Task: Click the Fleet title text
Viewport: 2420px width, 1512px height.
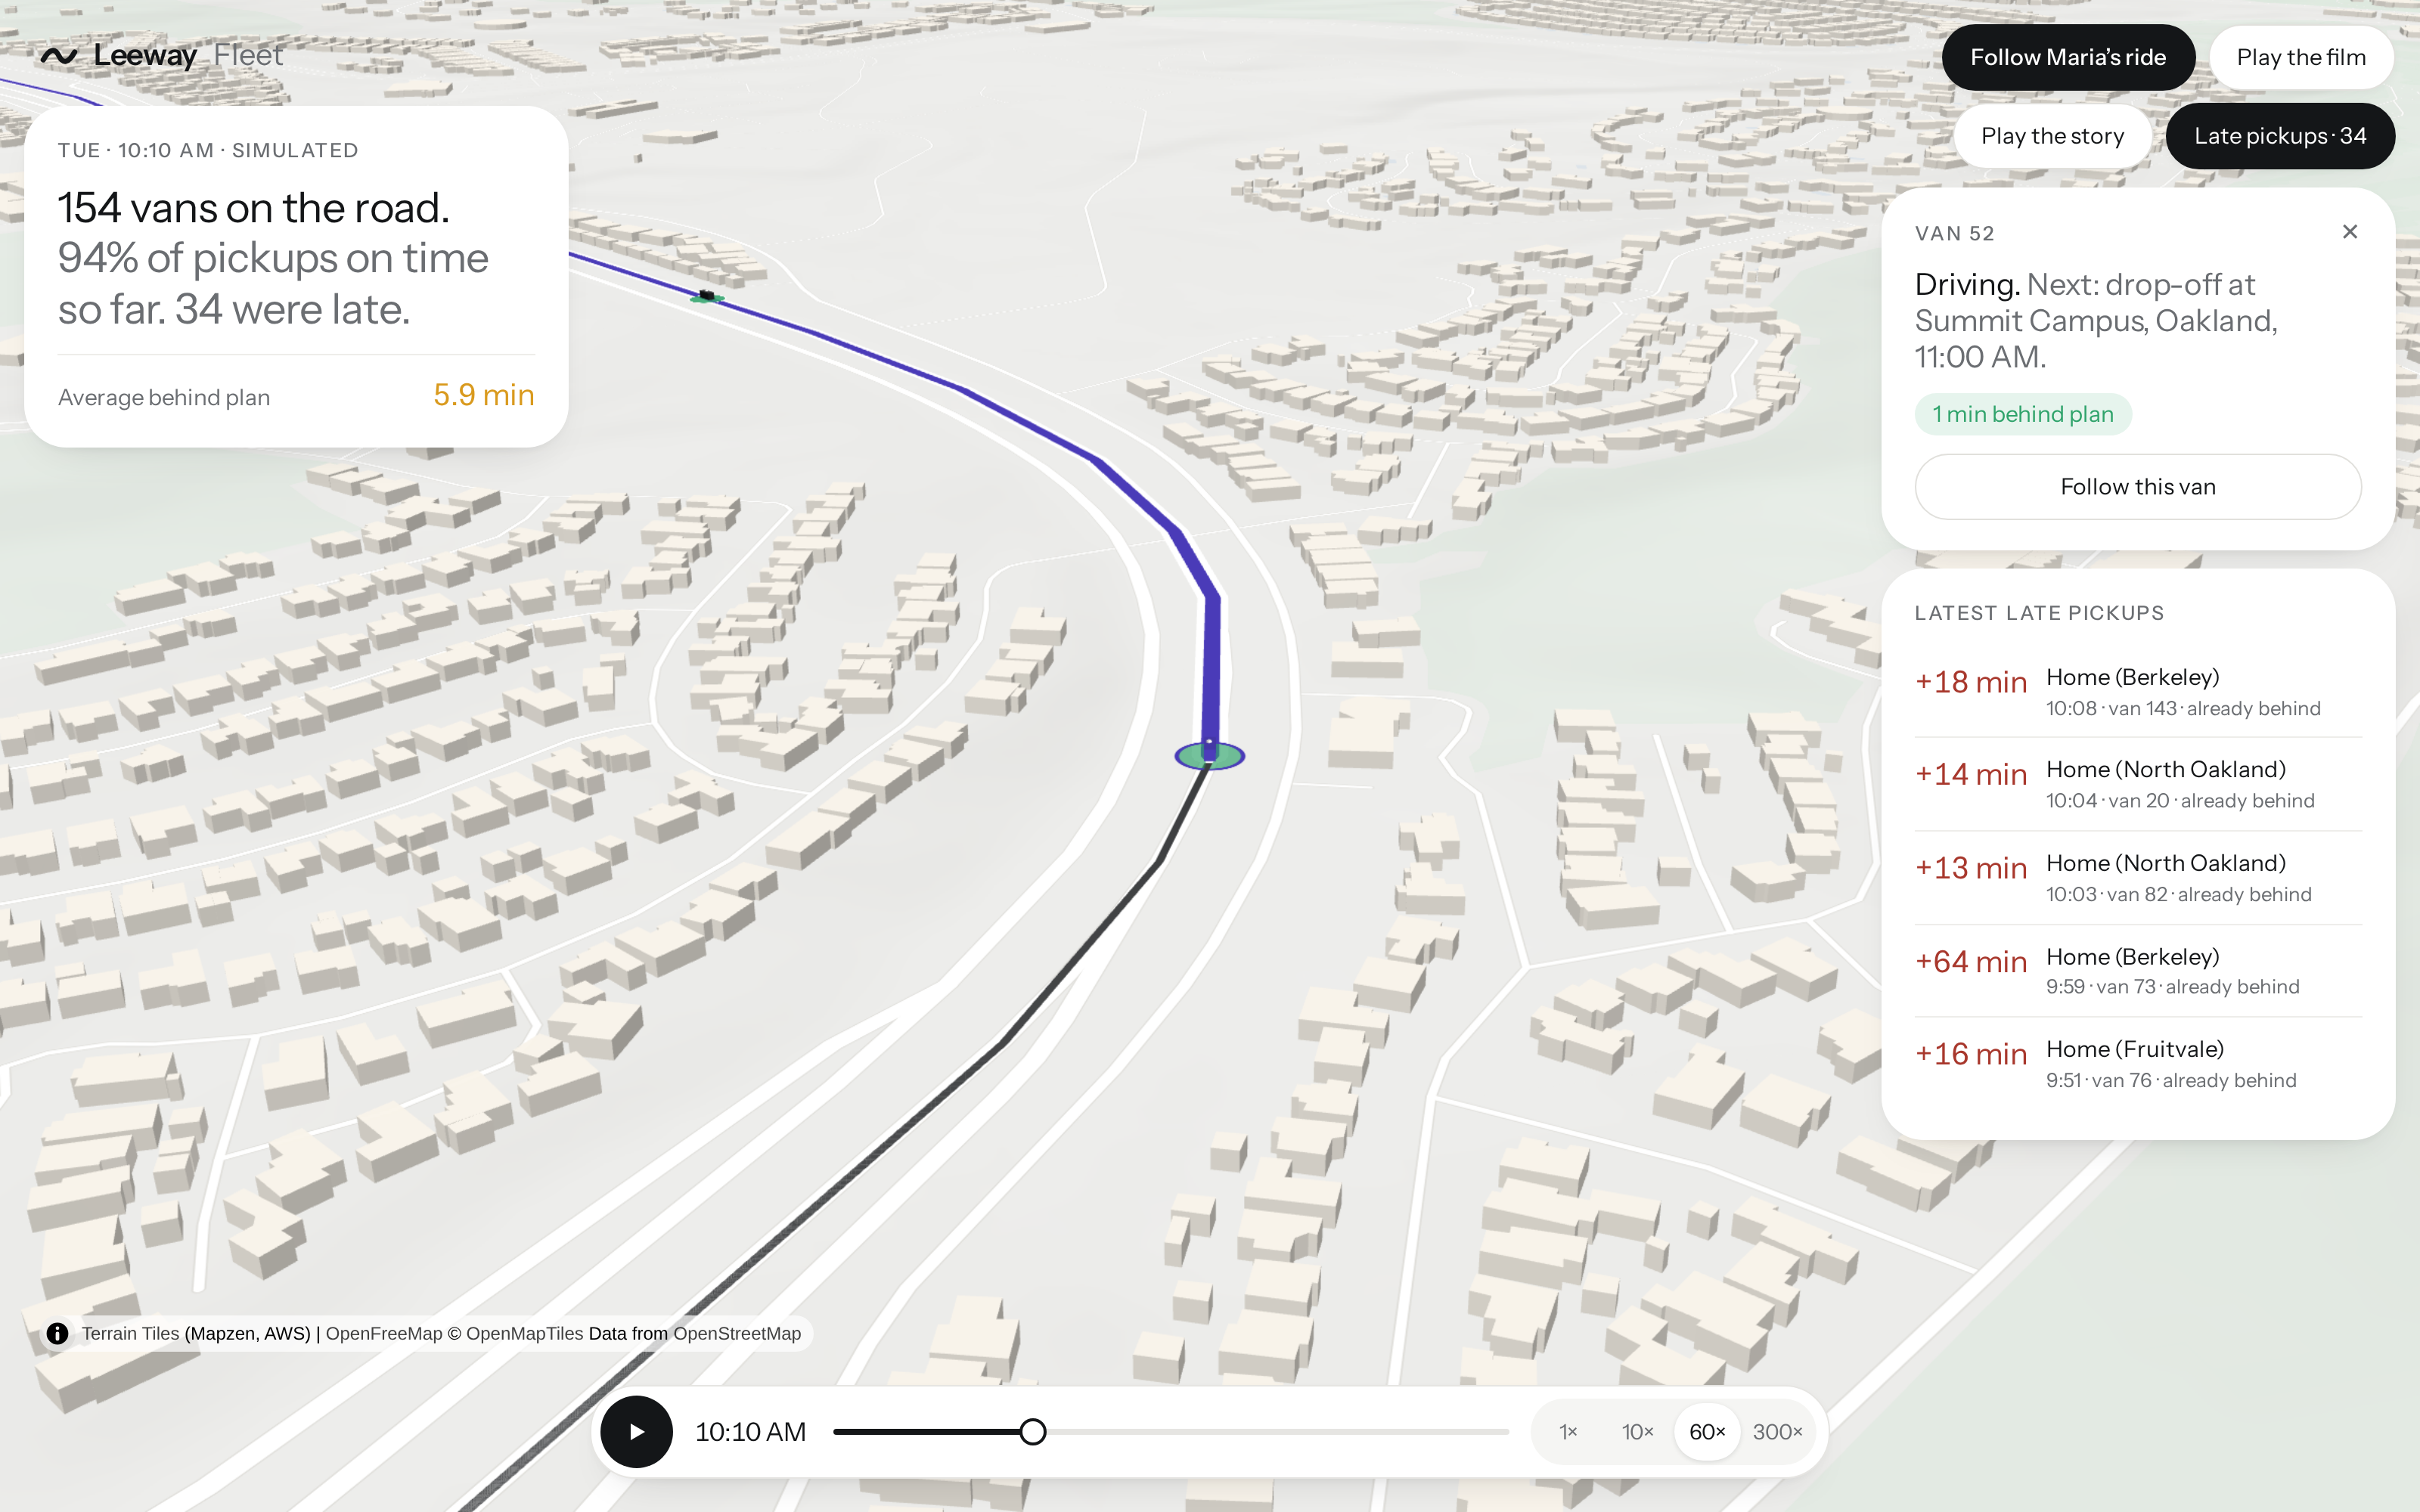Action: (248, 56)
